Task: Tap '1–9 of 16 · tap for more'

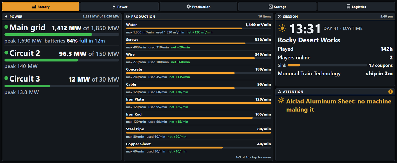Action: click(x=253, y=157)
